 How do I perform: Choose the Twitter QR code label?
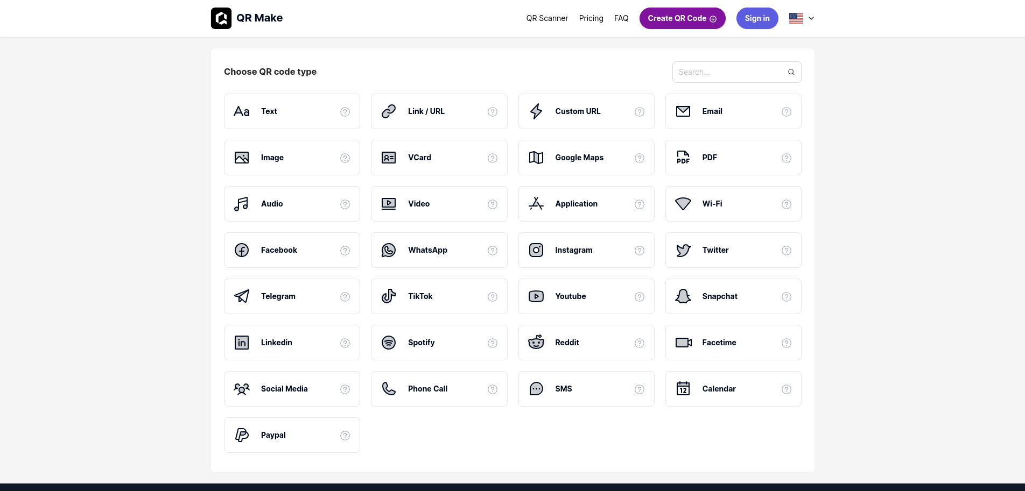pyautogui.click(x=715, y=250)
